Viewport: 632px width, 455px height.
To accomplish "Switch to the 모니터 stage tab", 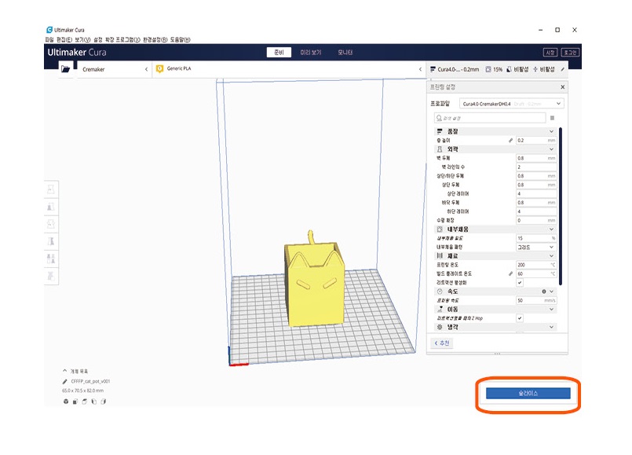I will pyautogui.click(x=345, y=53).
